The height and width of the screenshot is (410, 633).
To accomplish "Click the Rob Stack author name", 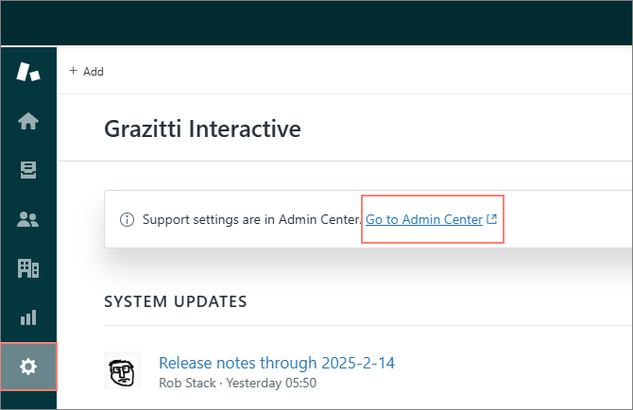I will [x=187, y=383].
